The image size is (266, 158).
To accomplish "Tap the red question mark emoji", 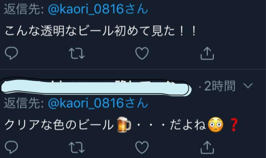I will click(x=234, y=125).
